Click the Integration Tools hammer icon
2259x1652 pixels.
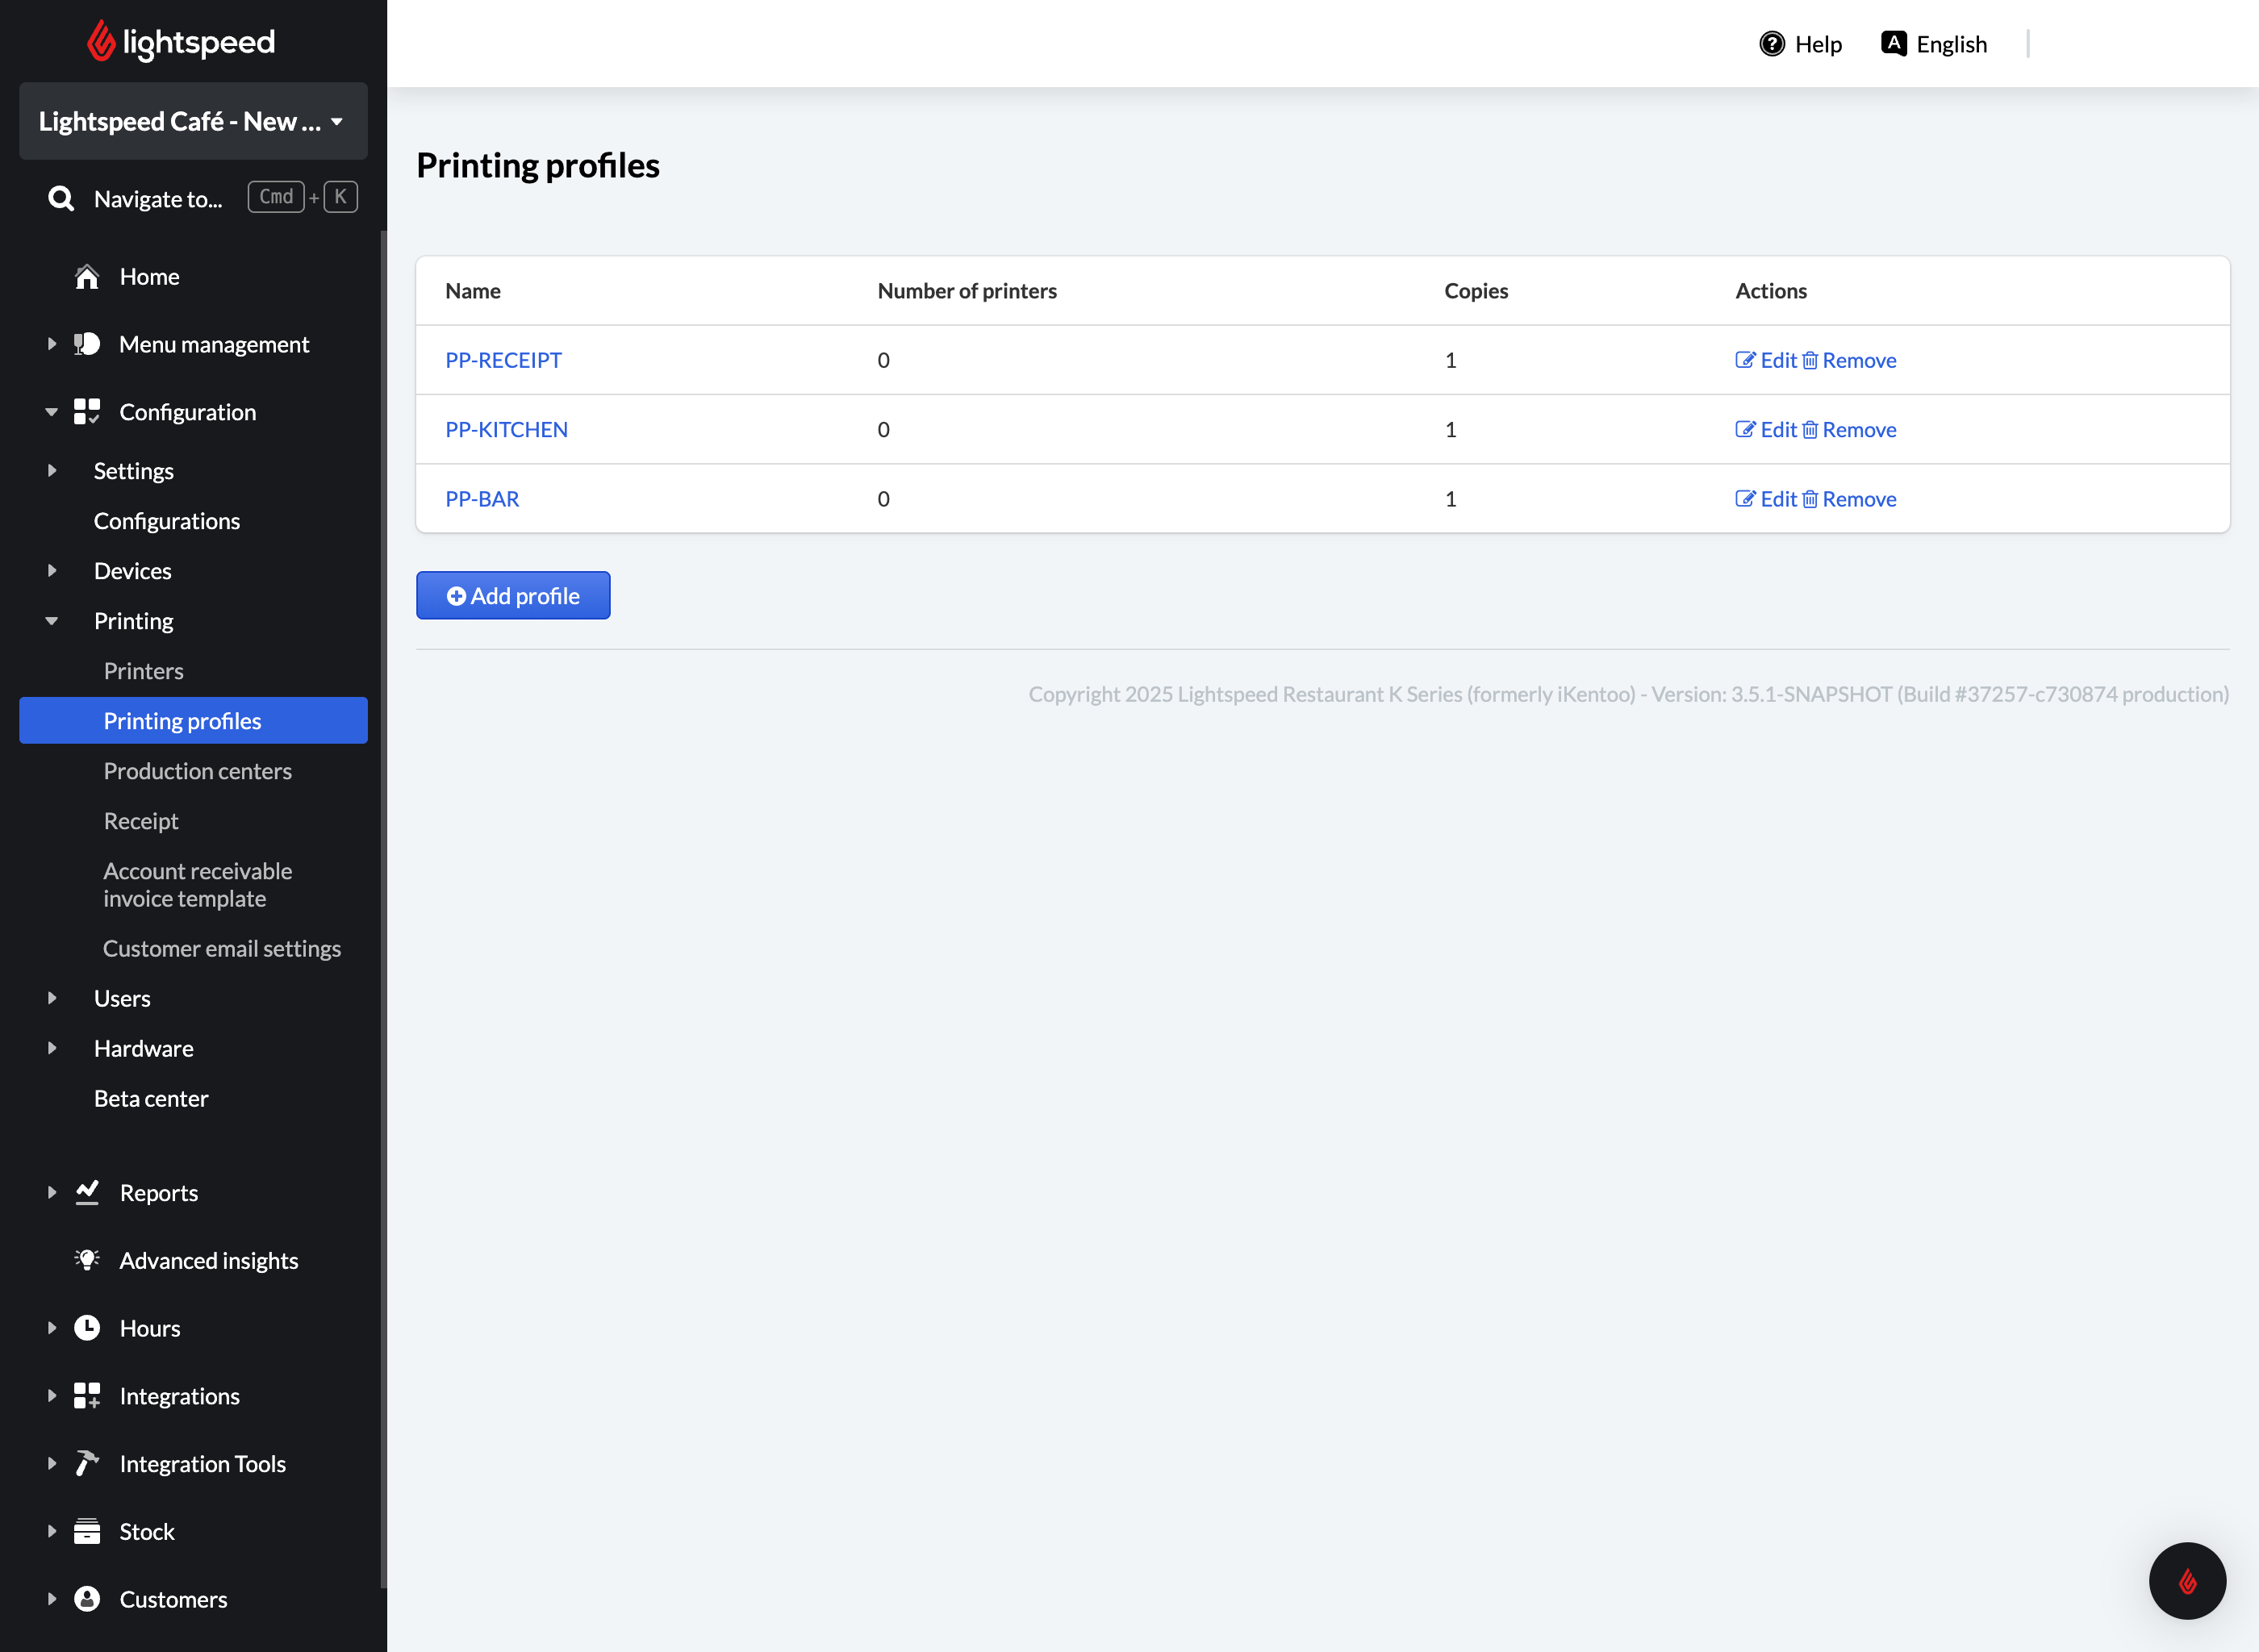(x=87, y=1463)
